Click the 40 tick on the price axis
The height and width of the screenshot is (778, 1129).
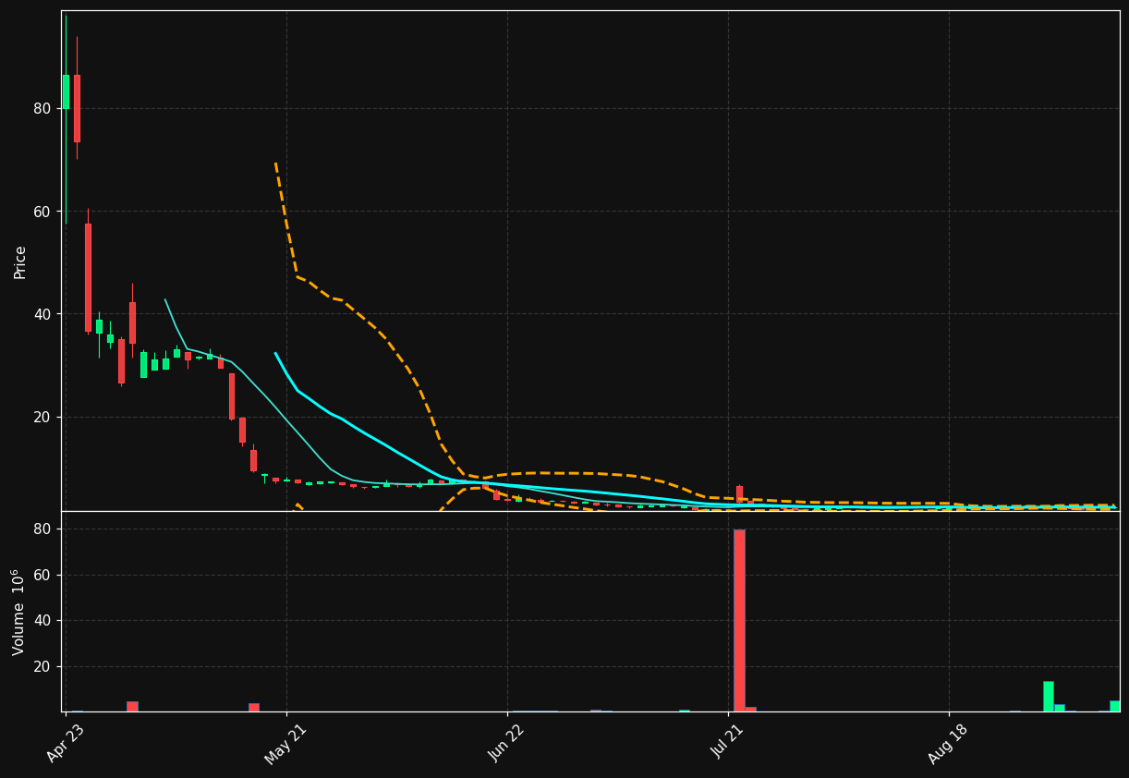42,314
